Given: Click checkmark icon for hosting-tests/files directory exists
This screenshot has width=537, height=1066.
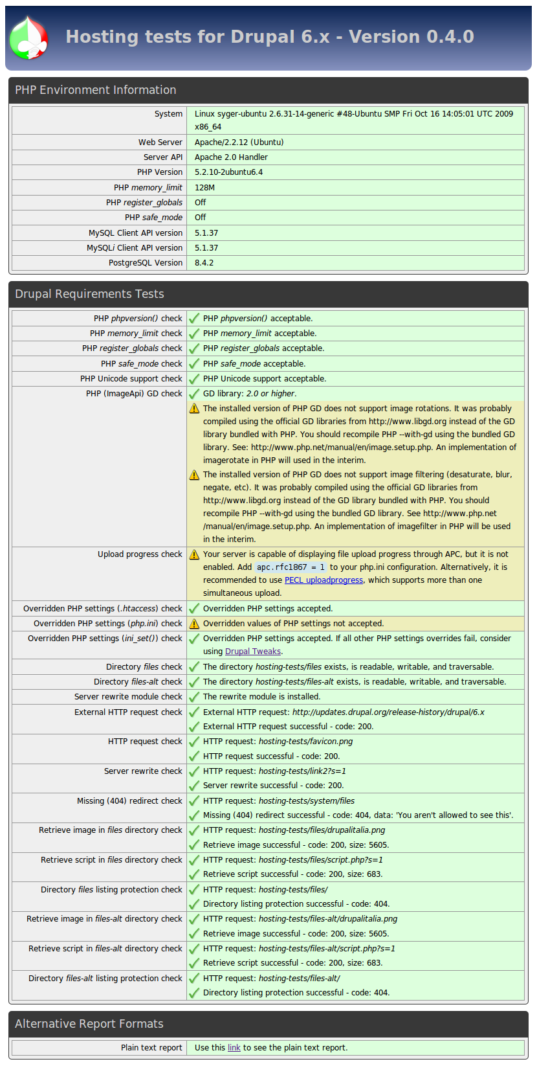Looking at the screenshot, I should coord(194,667).
